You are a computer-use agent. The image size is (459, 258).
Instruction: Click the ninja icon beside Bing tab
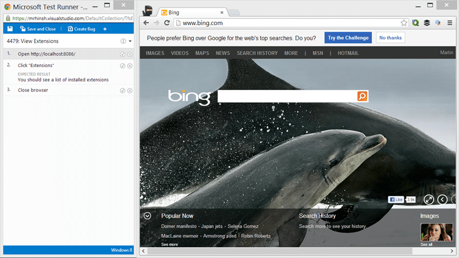click(148, 11)
